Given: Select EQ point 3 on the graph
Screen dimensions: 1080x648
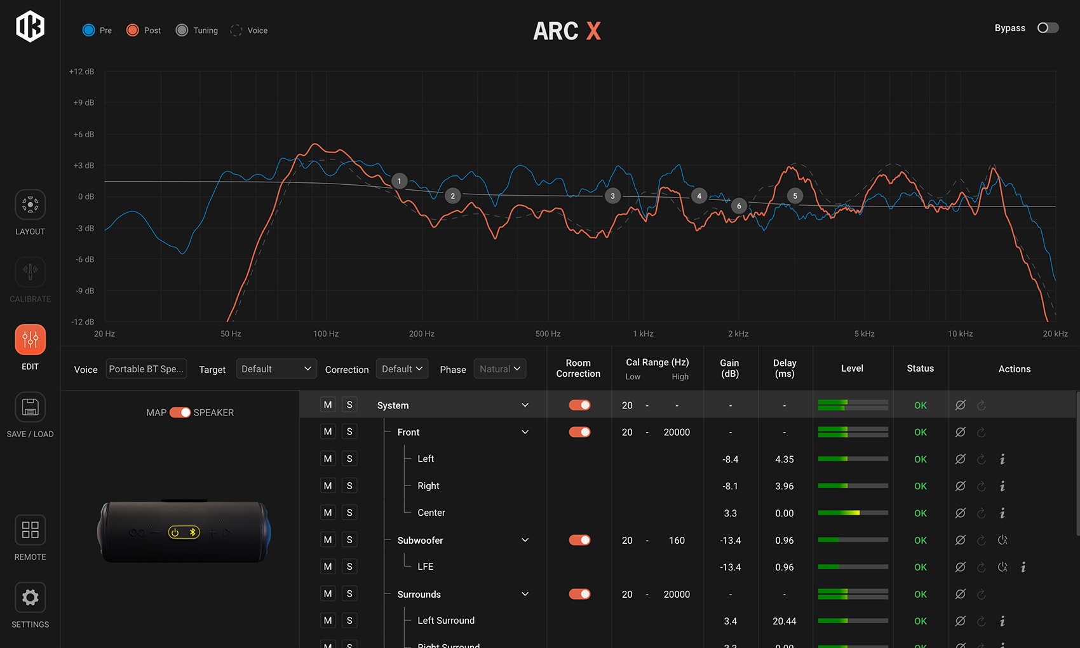Looking at the screenshot, I should point(612,196).
